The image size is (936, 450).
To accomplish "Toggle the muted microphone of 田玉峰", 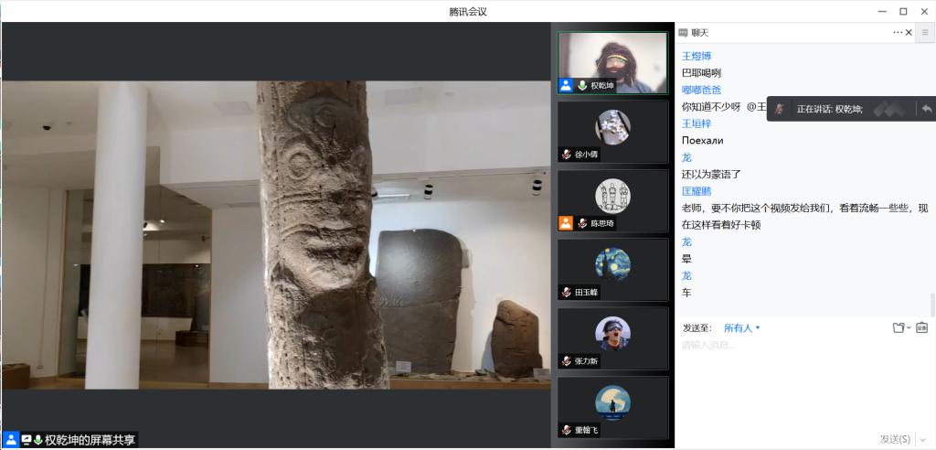I will click(x=567, y=292).
